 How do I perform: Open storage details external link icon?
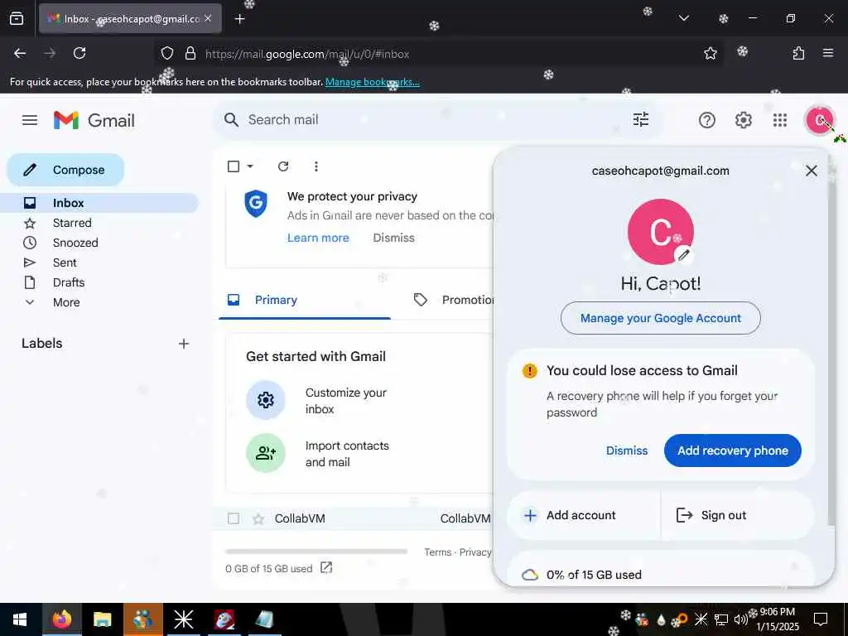(x=326, y=567)
